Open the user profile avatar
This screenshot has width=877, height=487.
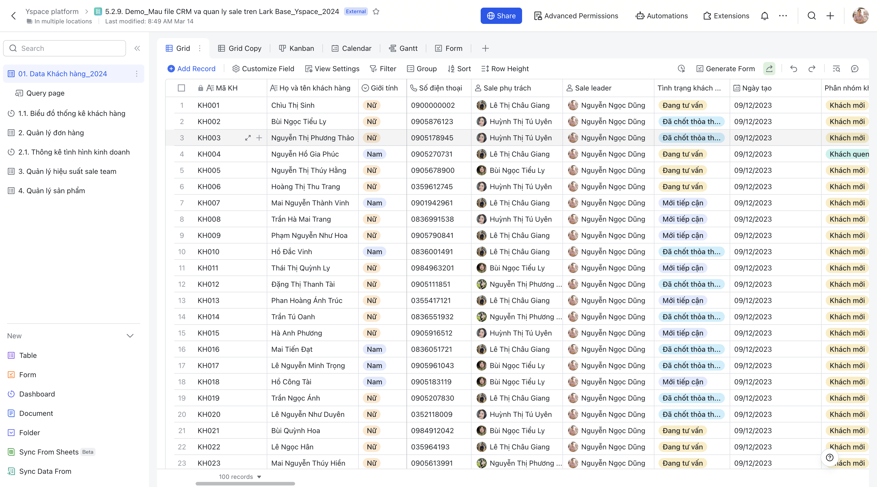coord(860,16)
